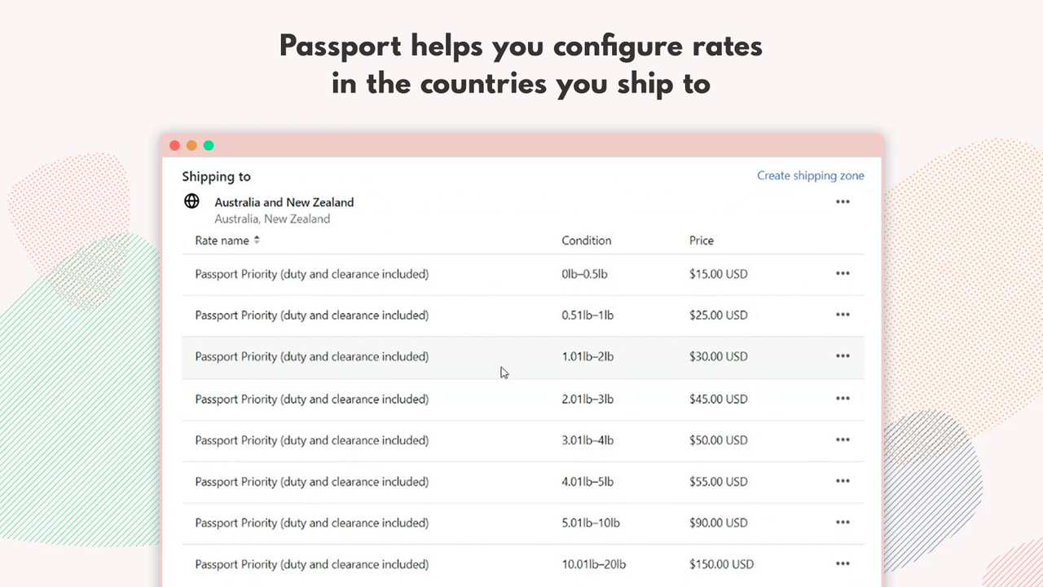Open actions menu for the 0.51lb–1lb rate

coord(843,315)
